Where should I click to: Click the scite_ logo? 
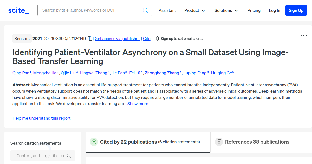pyautogui.click(x=18, y=10)
